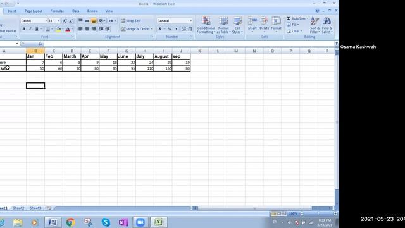Open font size dropdown
Screen dimensions: 405x228
pyautogui.click(x=58, y=21)
